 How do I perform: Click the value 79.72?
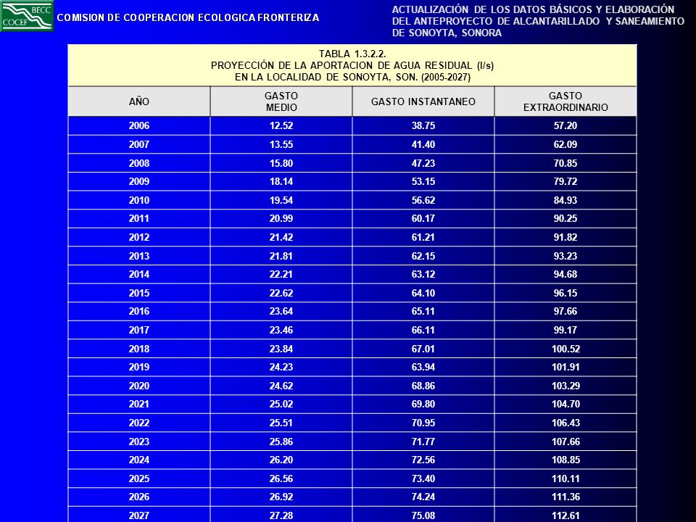click(565, 181)
